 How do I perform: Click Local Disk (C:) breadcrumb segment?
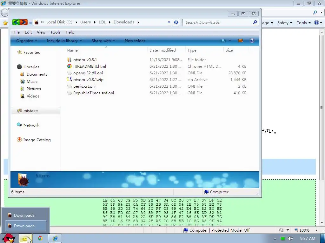point(59,22)
